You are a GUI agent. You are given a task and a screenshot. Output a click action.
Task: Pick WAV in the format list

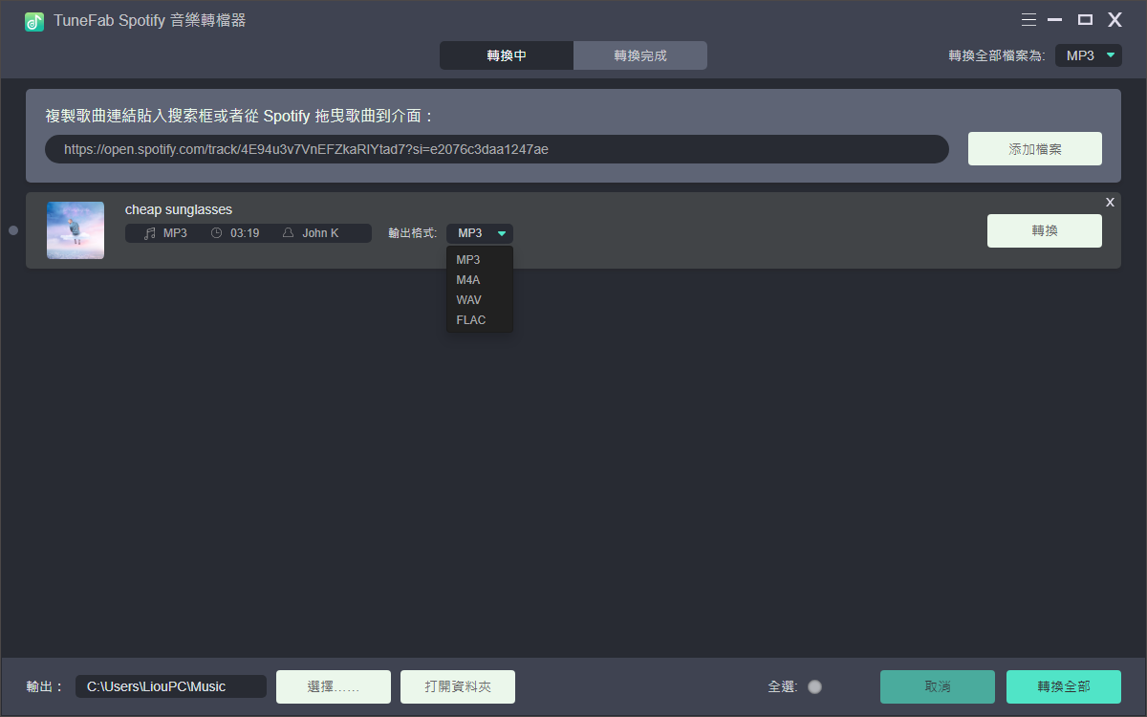(x=468, y=300)
